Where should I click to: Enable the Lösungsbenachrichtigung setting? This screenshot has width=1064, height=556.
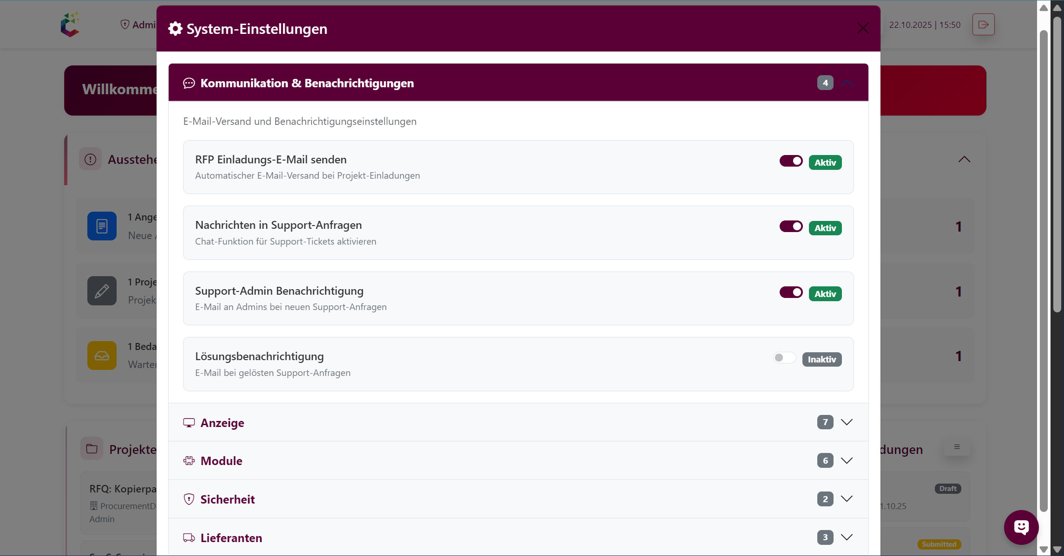[784, 358]
